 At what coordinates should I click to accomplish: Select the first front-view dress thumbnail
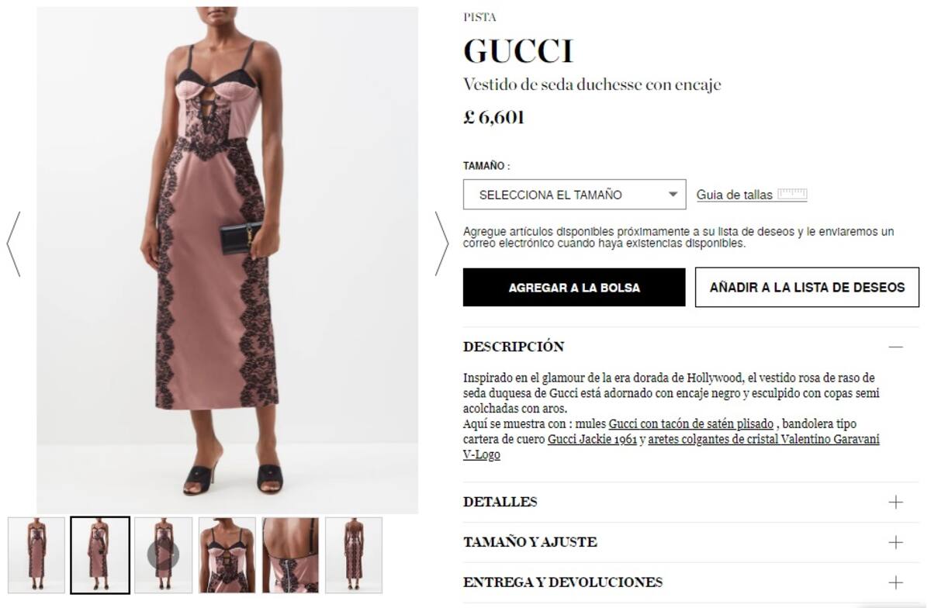point(36,554)
